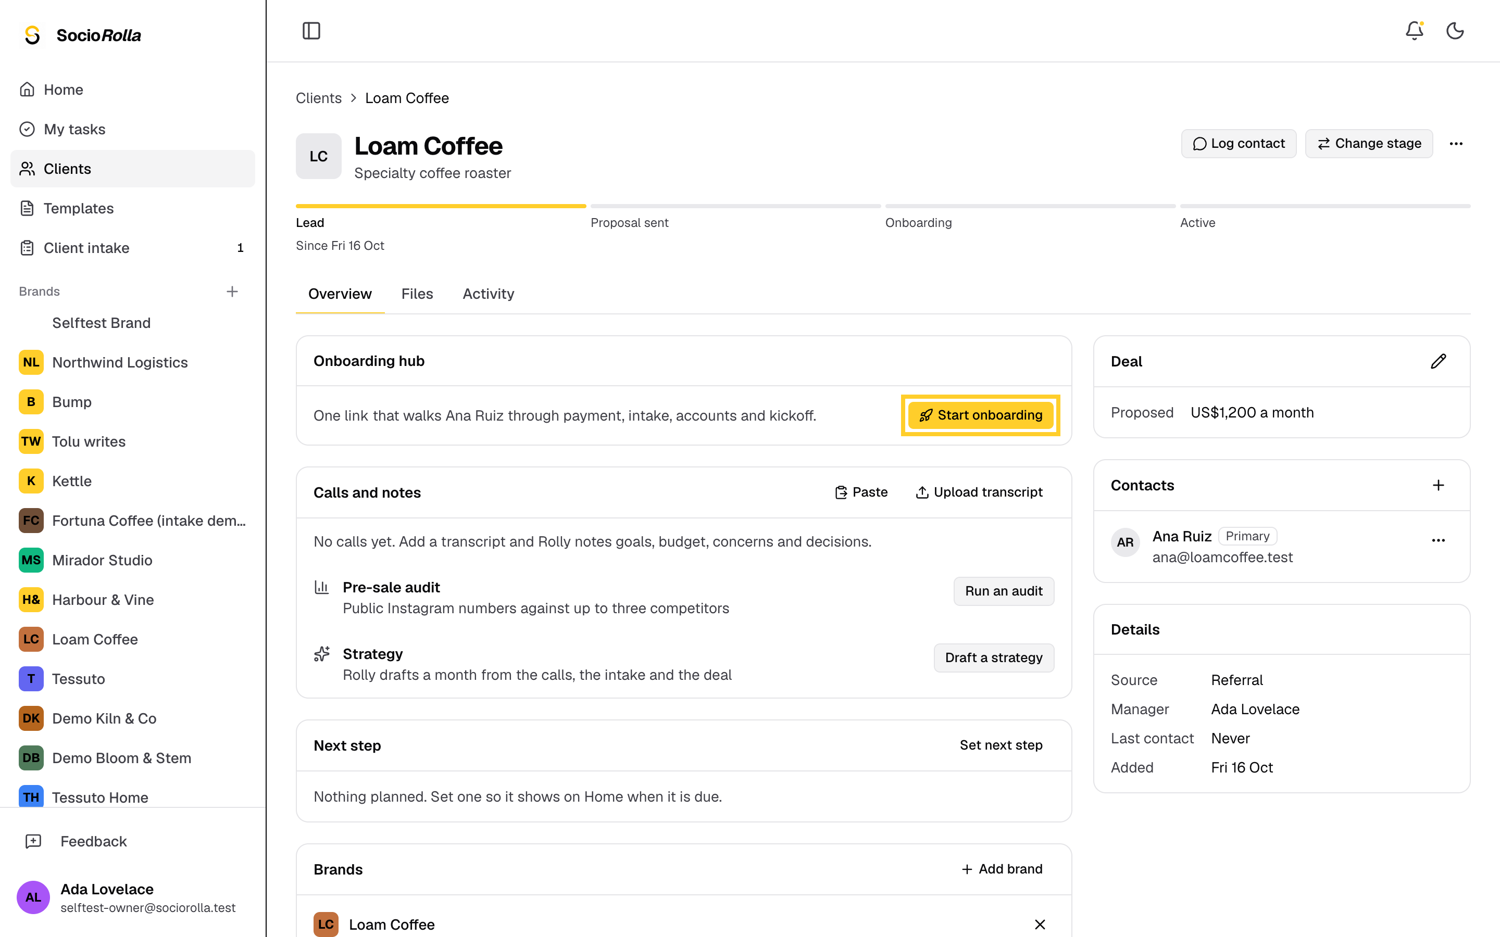
Task: Switch to dark mode moon icon
Action: 1455,30
